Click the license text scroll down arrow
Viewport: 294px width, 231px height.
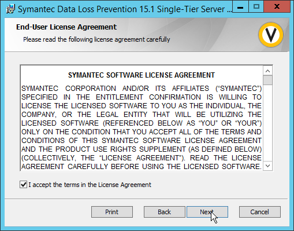pos(267,166)
